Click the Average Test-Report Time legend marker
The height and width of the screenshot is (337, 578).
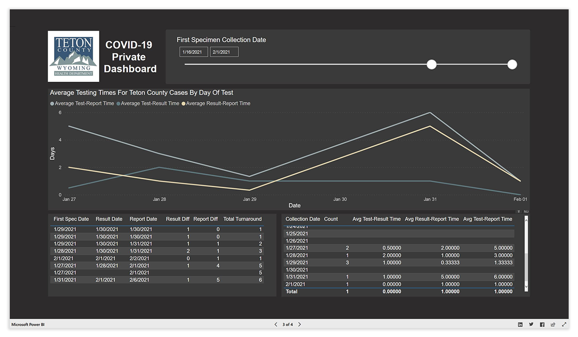coord(52,104)
